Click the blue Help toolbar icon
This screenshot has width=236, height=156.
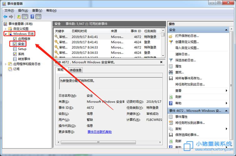tap(32, 17)
